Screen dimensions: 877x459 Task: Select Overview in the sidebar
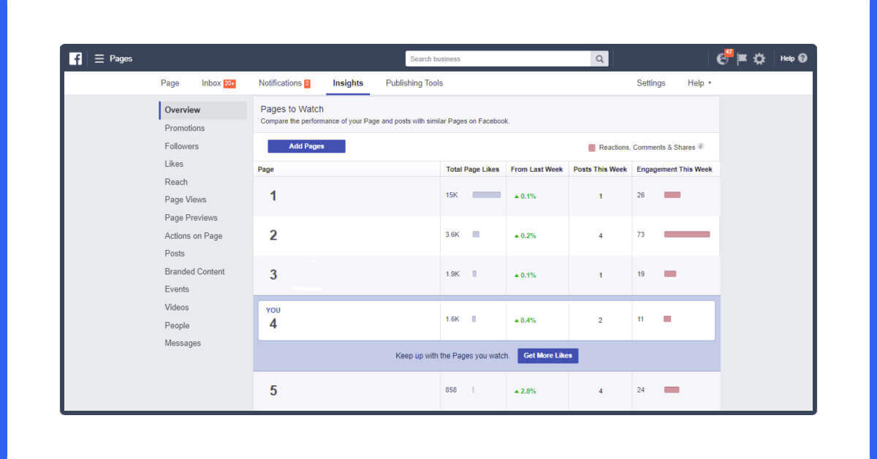pyautogui.click(x=202, y=110)
